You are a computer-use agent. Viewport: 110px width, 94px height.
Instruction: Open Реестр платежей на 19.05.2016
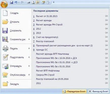point(52,79)
